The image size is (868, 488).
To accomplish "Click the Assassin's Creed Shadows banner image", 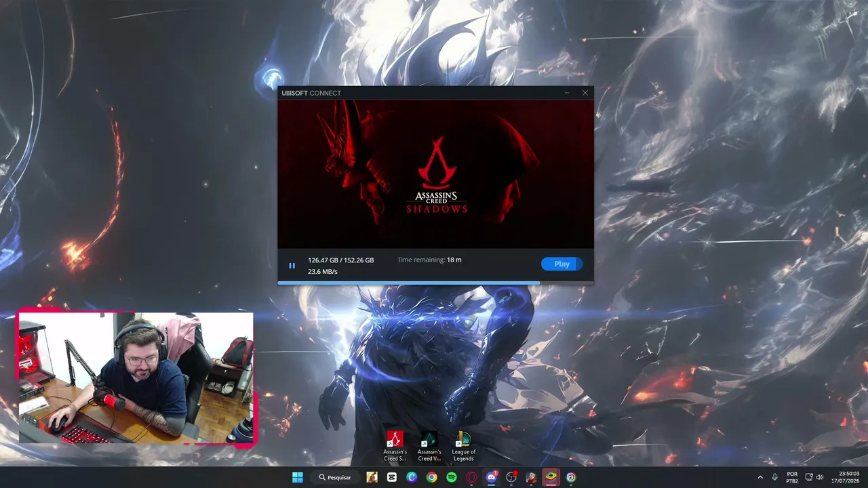I will click(x=435, y=174).
